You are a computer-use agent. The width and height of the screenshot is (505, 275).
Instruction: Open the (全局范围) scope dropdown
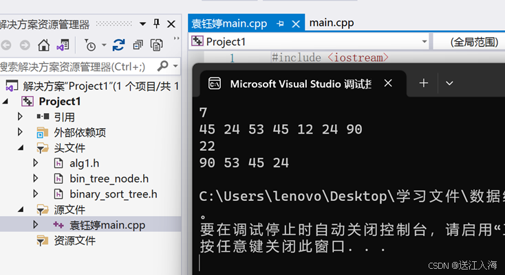(469, 42)
